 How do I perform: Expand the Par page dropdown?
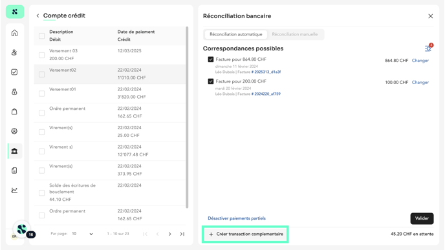pos(83,234)
